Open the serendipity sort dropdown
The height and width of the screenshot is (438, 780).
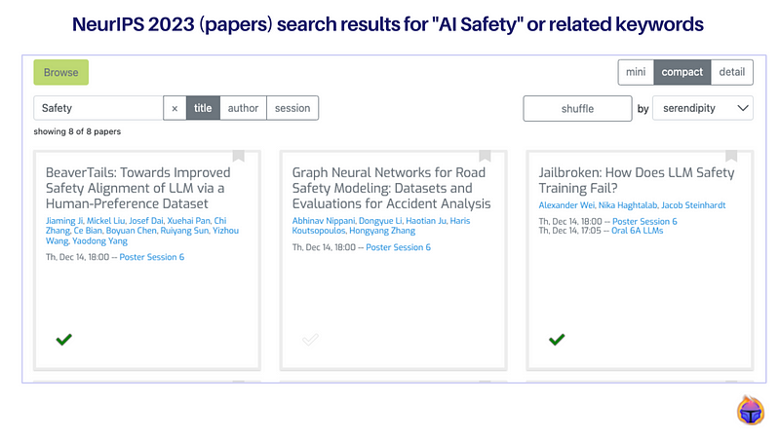[703, 108]
